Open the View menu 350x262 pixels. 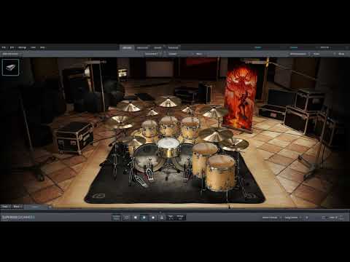click(34, 47)
